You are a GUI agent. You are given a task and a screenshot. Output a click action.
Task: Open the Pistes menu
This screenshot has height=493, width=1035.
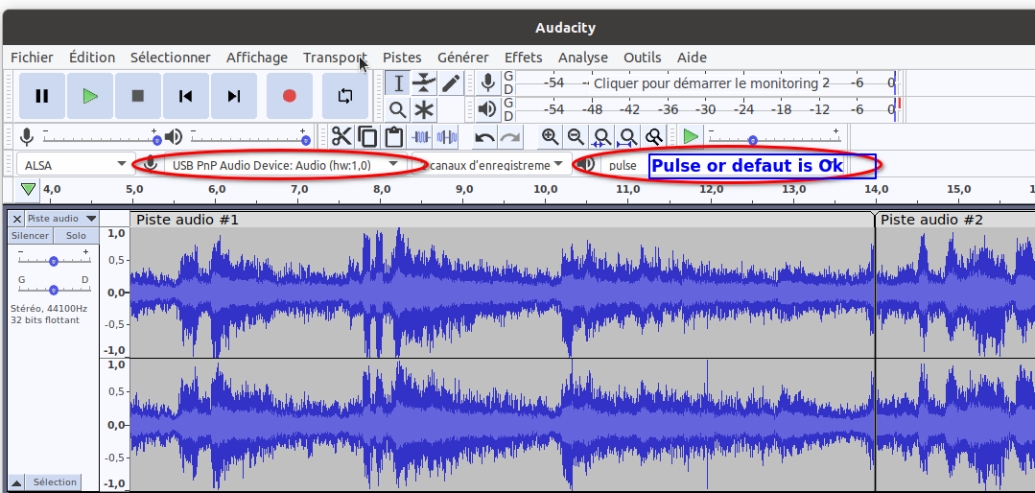pyautogui.click(x=402, y=58)
